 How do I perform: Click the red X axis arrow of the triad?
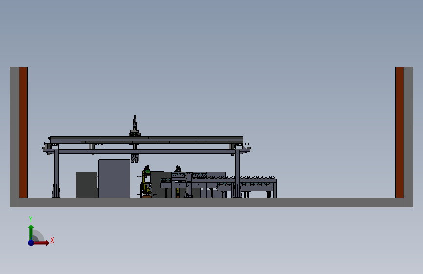[x=41, y=243]
